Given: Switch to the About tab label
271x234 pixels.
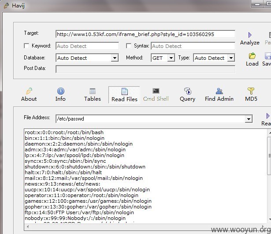Looking at the screenshot, I should point(29,99).
